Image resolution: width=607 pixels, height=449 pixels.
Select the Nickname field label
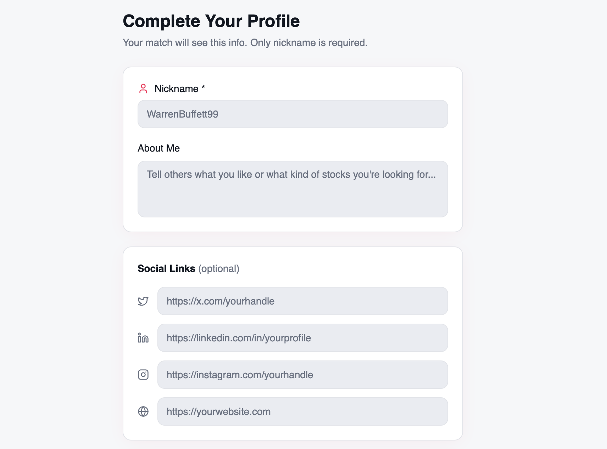(177, 89)
